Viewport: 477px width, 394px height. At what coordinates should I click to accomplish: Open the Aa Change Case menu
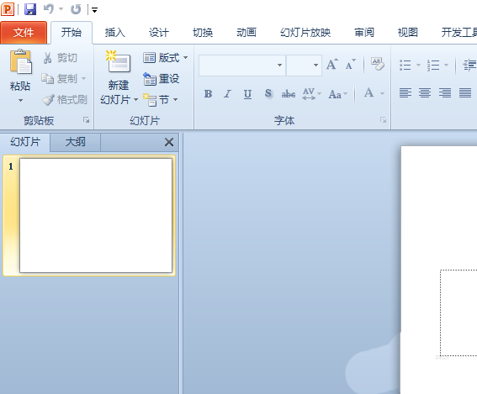coord(337,94)
